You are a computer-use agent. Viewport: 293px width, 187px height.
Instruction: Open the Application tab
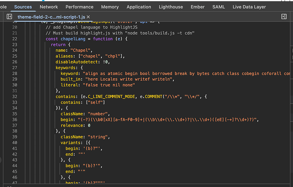(x=139, y=7)
